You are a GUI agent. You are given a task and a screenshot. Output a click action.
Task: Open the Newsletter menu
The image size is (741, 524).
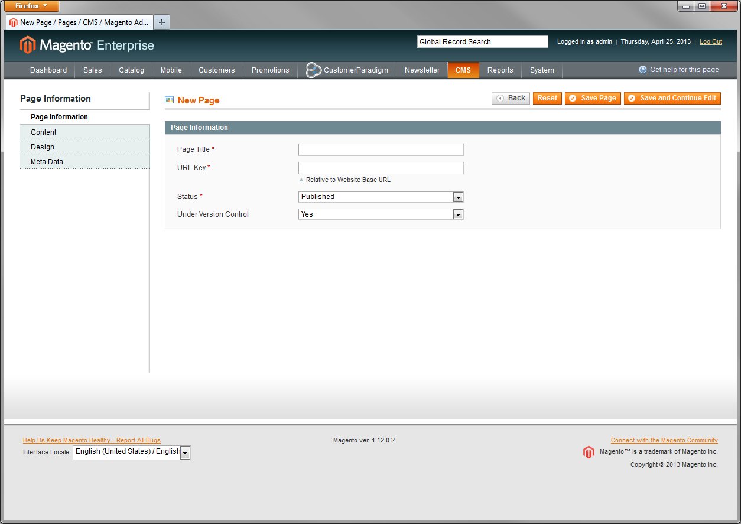tap(422, 70)
